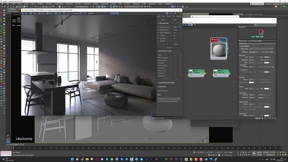Open Windows Start menu

pos(72,159)
